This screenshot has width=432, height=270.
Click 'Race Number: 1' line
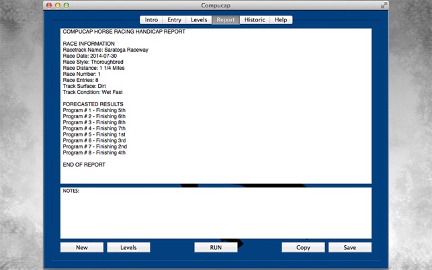point(81,74)
